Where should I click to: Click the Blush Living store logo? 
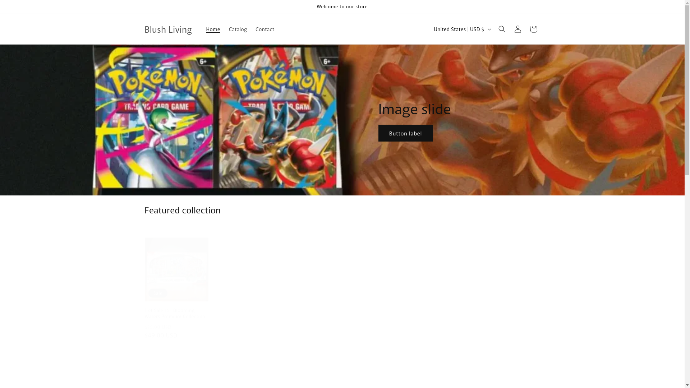coord(168,29)
